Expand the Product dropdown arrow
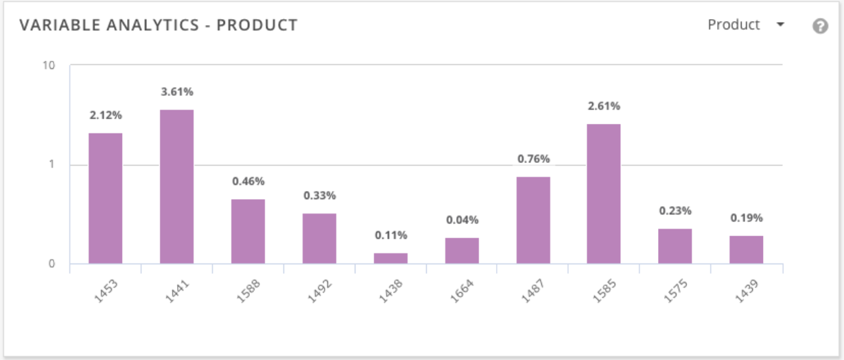The width and height of the screenshot is (844, 360). [780, 25]
